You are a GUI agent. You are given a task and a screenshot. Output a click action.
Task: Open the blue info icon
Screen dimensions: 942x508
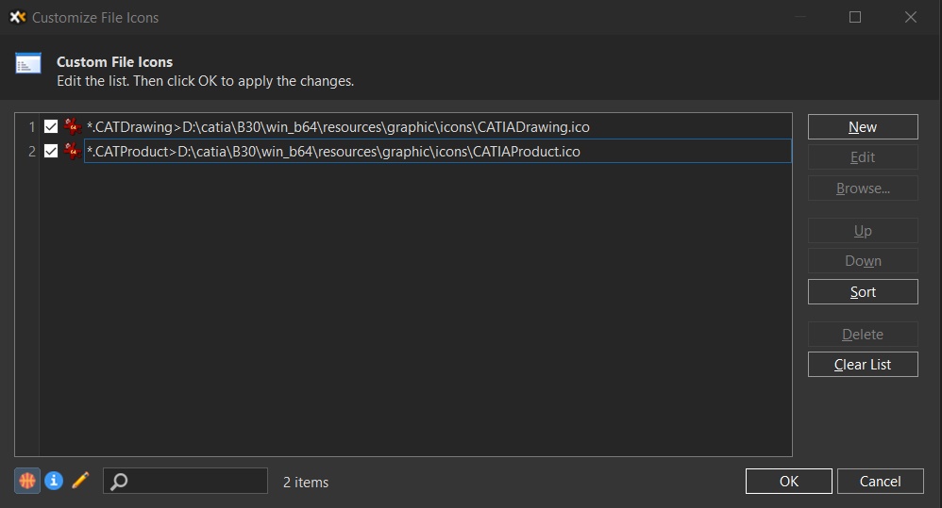[x=54, y=481]
